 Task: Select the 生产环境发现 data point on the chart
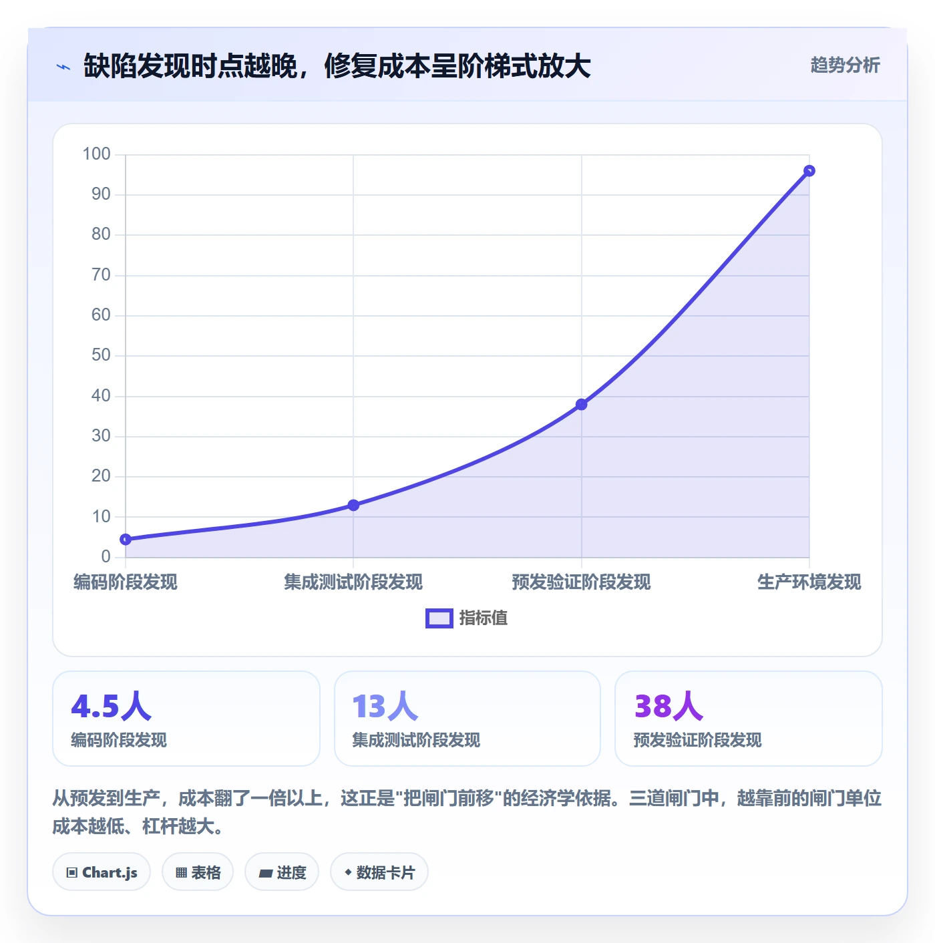point(809,170)
